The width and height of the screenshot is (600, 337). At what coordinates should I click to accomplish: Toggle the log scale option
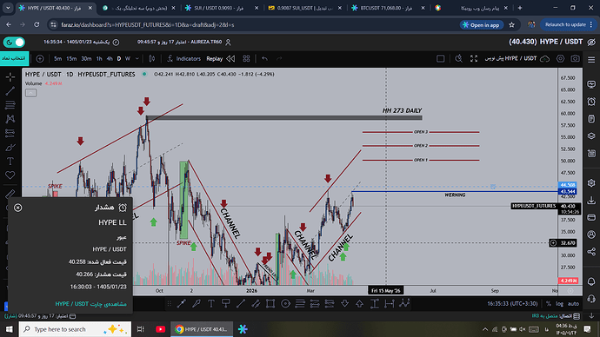pyautogui.click(x=559, y=304)
